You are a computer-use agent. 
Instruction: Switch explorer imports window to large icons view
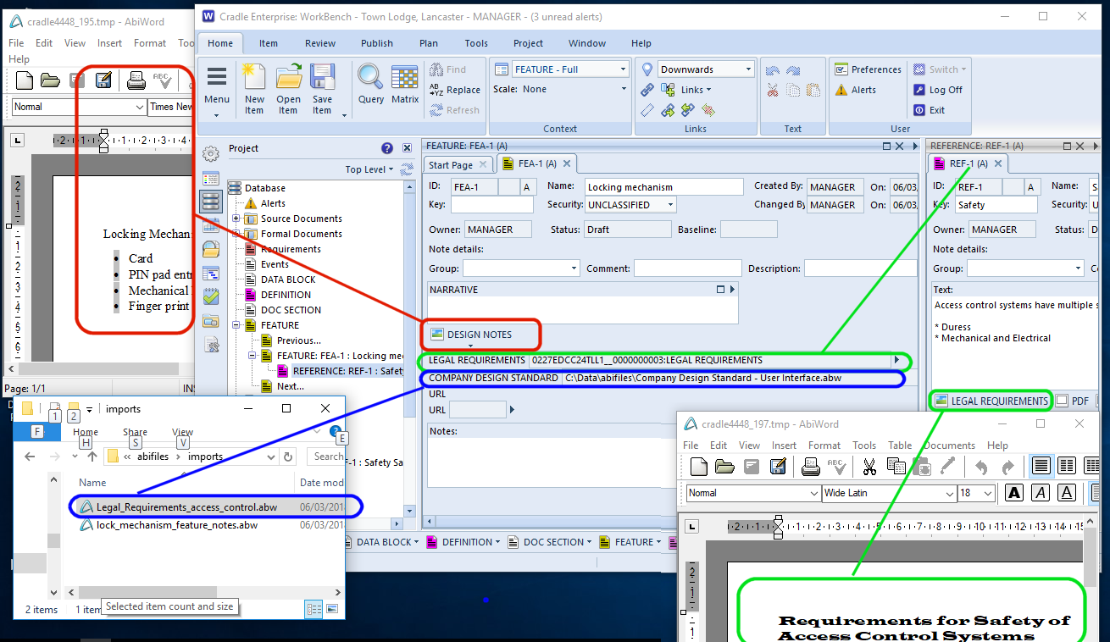click(x=332, y=608)
